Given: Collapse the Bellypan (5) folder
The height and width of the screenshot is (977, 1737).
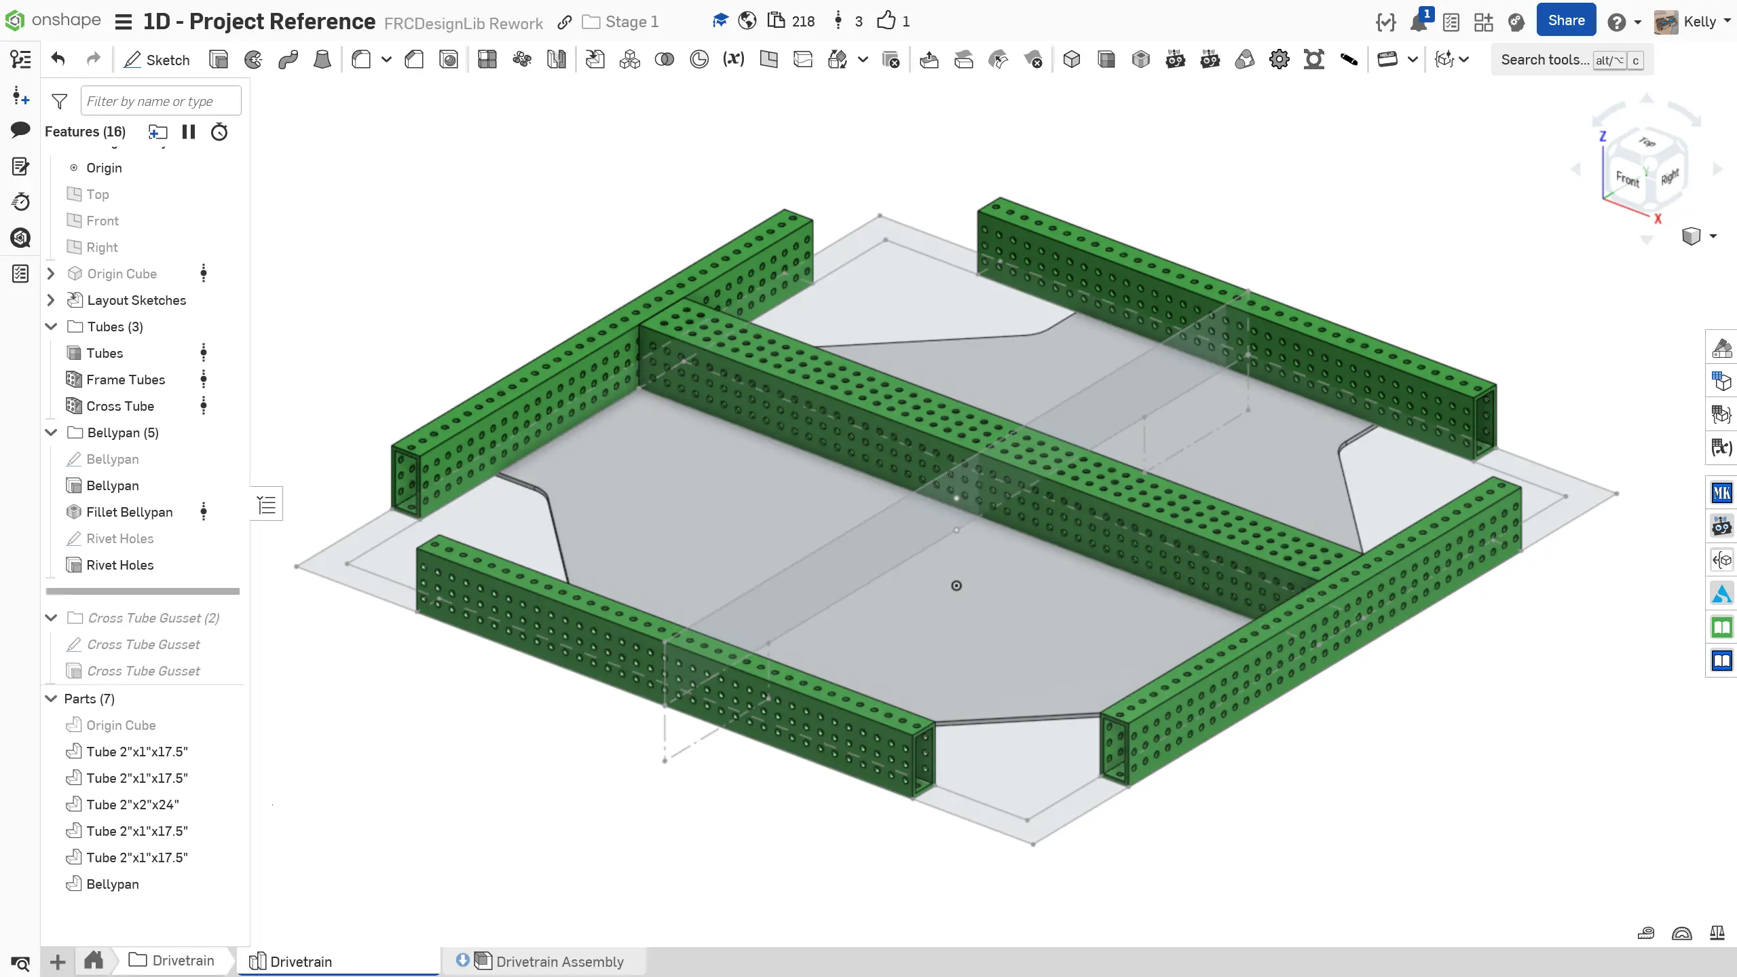Looking at the screenshot, I should click(51, 432).
